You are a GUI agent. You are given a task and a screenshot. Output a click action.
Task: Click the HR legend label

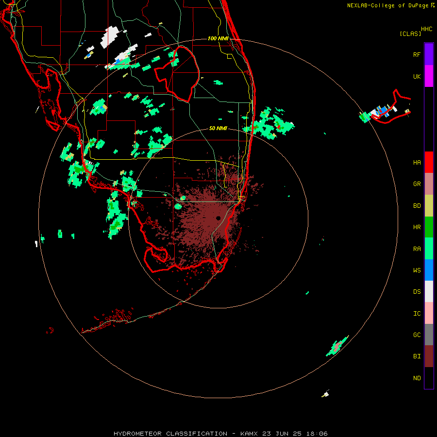tap(417, 227)
